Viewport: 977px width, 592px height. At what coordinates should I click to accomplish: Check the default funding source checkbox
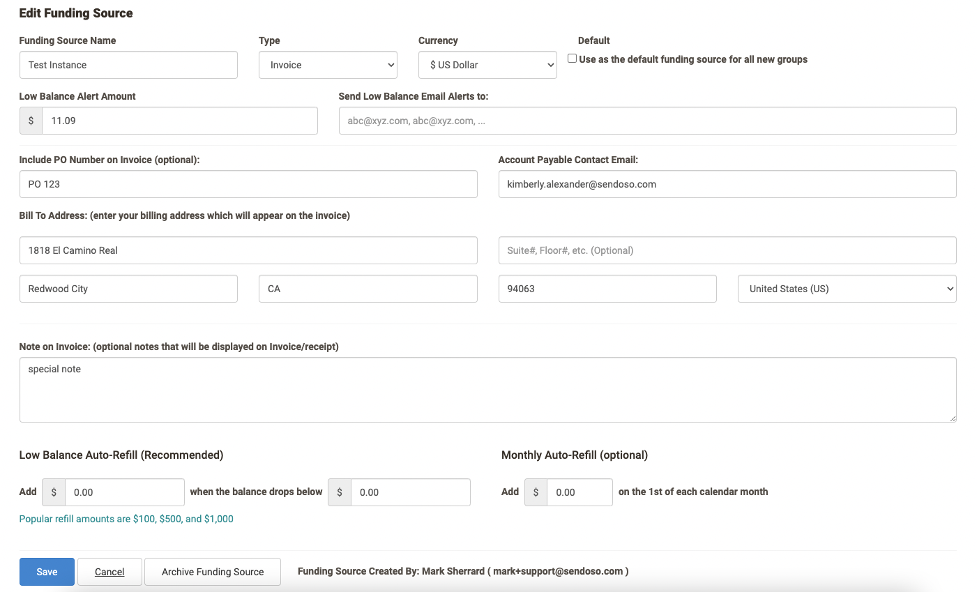[x=572, y=59]
